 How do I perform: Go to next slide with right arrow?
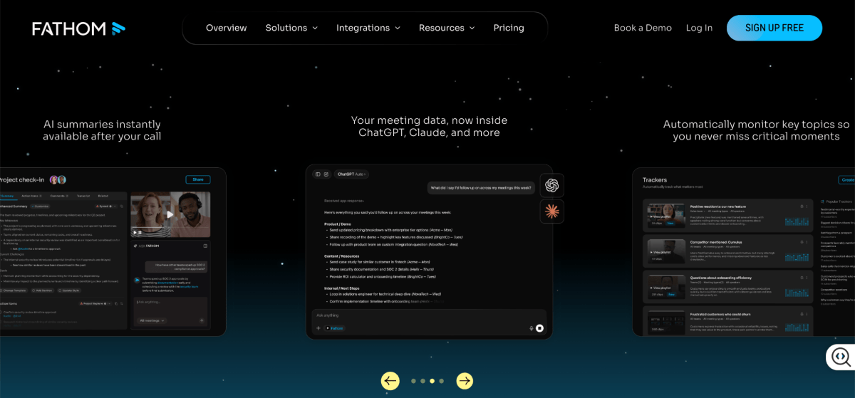point(465,381)
